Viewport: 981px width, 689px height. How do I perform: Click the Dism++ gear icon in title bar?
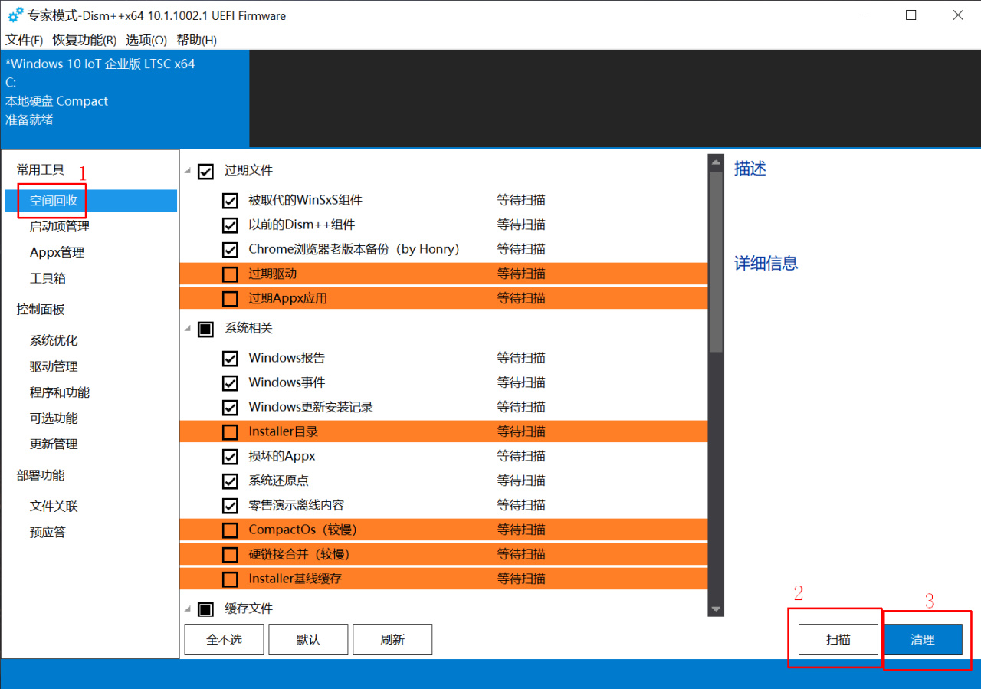click(15, 15)
